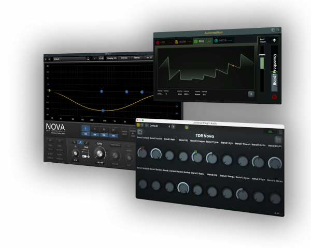Open the Precise quality dropdown in Nova
Screen dimensions: 311x248
(x=124, y=58)
